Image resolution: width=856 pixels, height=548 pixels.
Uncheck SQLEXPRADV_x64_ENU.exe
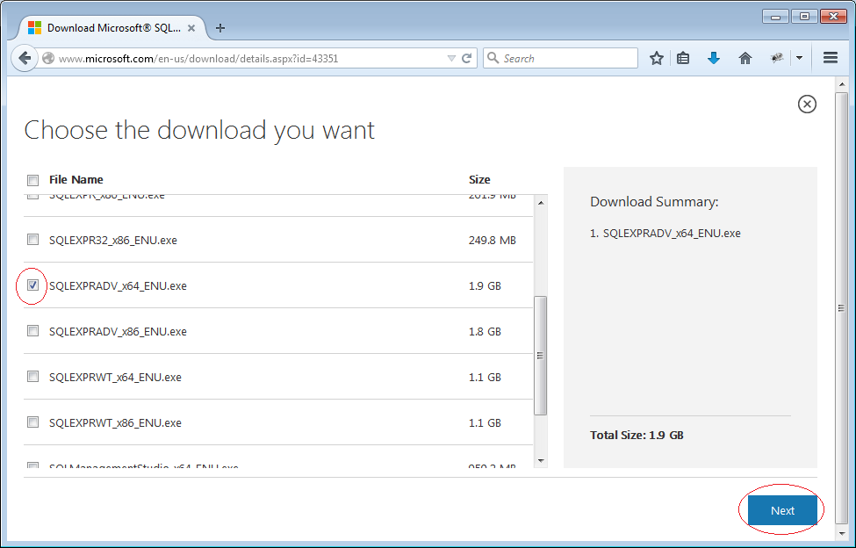32,285
